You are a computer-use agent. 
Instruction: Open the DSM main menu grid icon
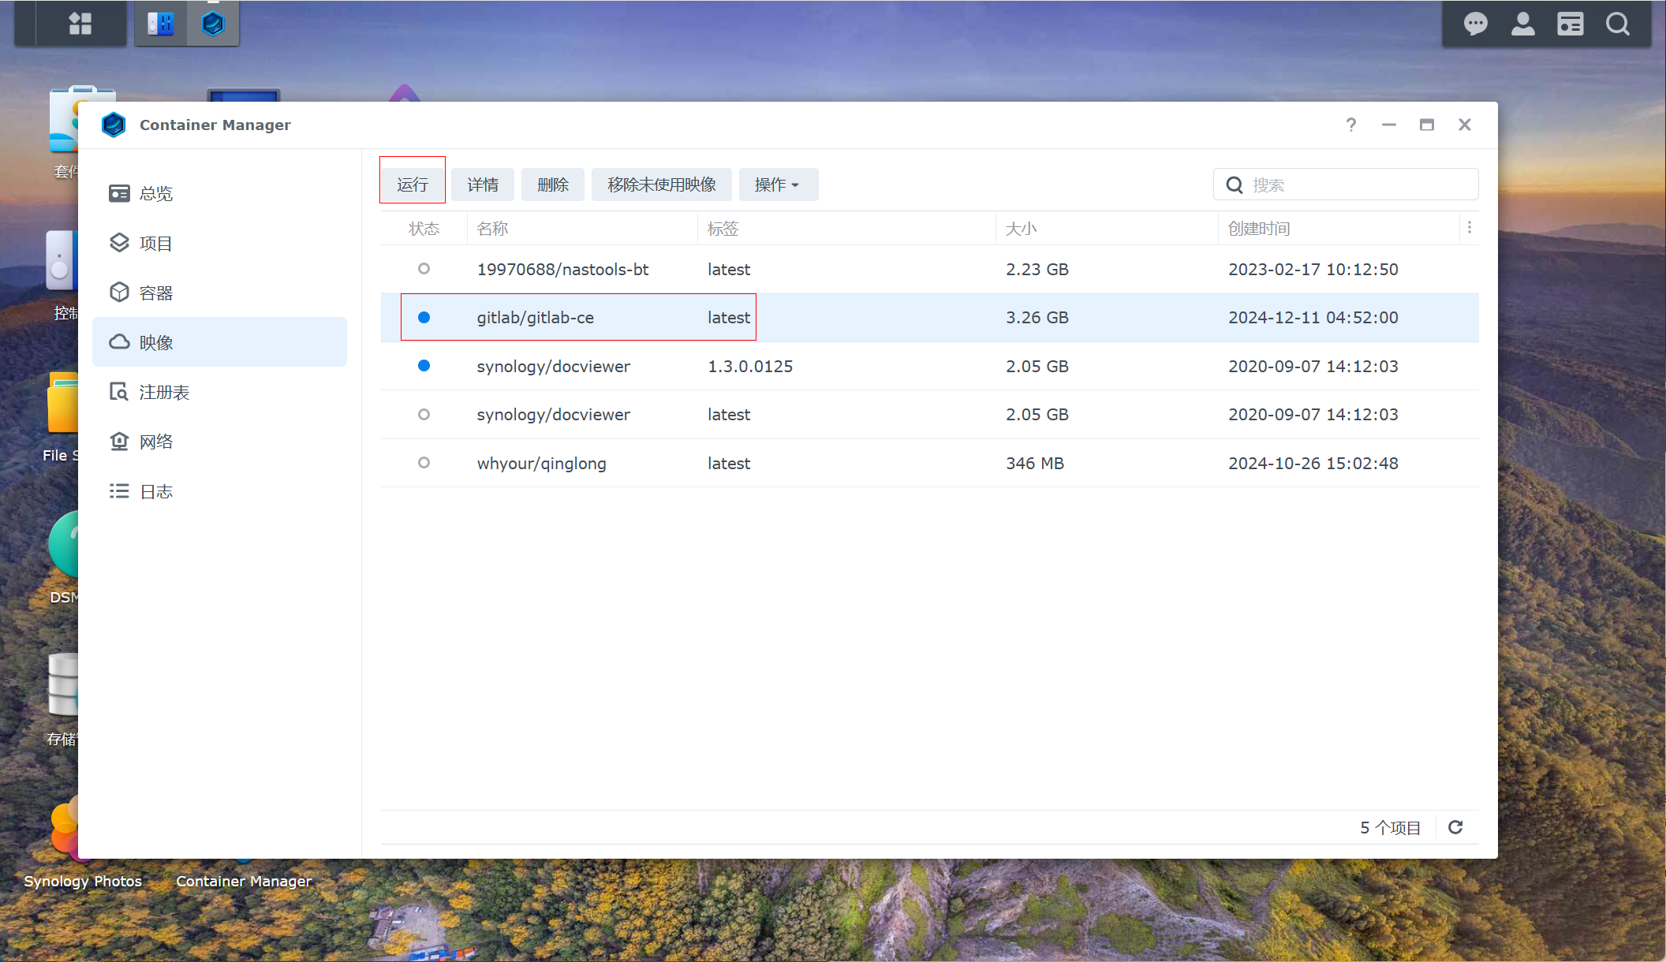80,24
